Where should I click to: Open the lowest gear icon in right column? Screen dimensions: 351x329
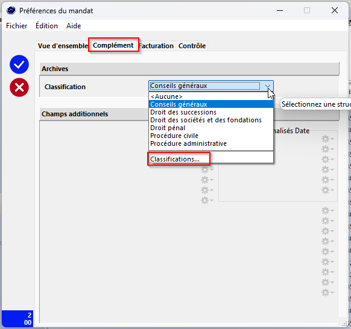(x=327, y=292)
